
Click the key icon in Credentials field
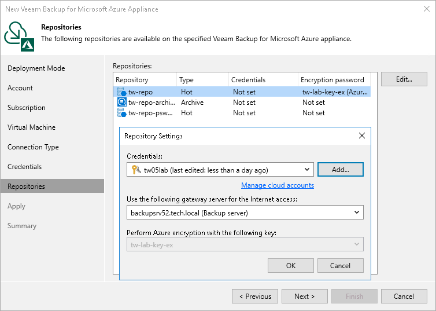point(136,170)
